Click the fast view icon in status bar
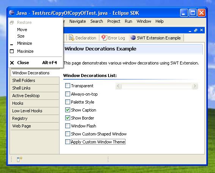The width and height of the screenshot is (215, 173). [19, 159]
